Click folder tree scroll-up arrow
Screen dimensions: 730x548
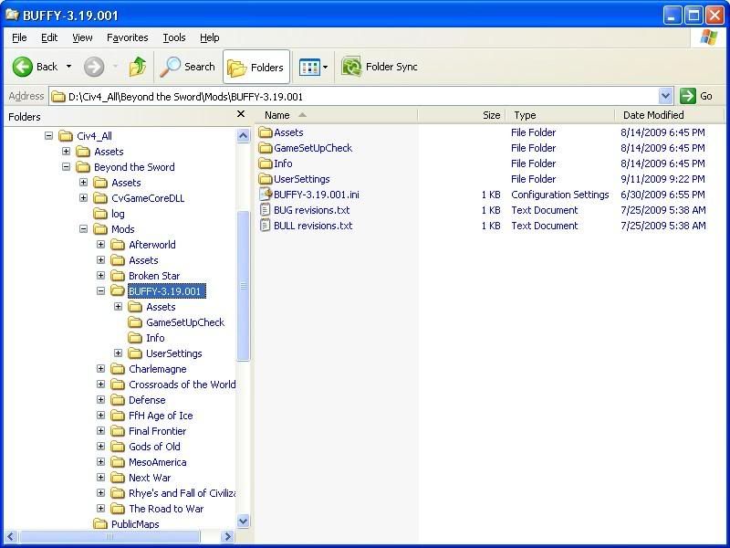point(243,135)
